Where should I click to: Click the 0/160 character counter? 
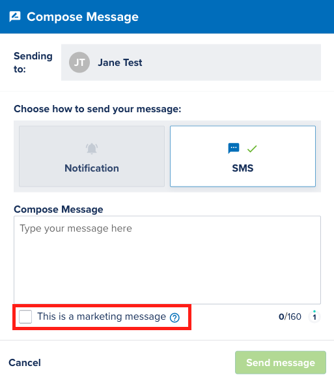(290, 317)
